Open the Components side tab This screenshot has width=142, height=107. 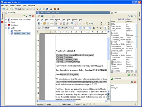[x=2, y=16]
